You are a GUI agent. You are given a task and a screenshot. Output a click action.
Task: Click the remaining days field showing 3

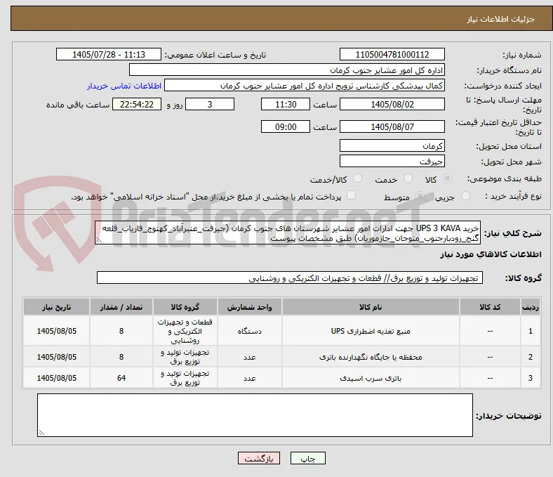[210, 104]
